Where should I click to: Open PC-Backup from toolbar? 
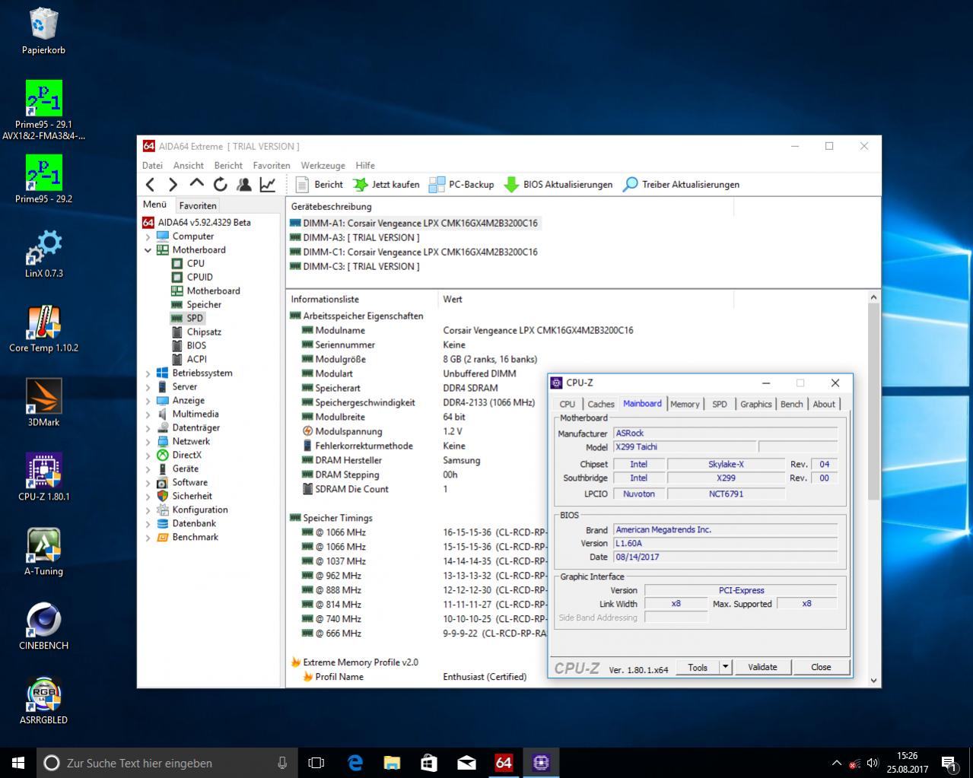462,184
